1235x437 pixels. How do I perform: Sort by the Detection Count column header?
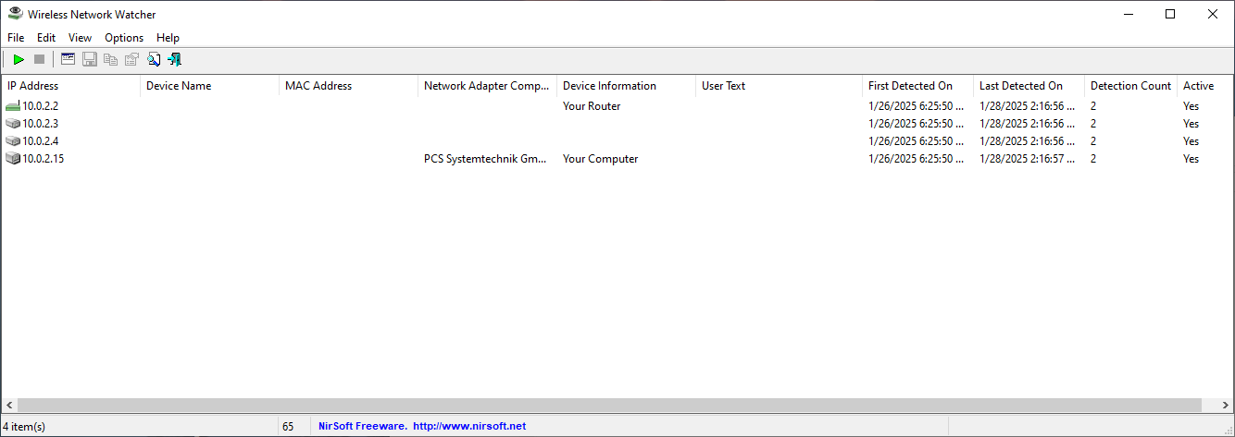pos(1130,86)
